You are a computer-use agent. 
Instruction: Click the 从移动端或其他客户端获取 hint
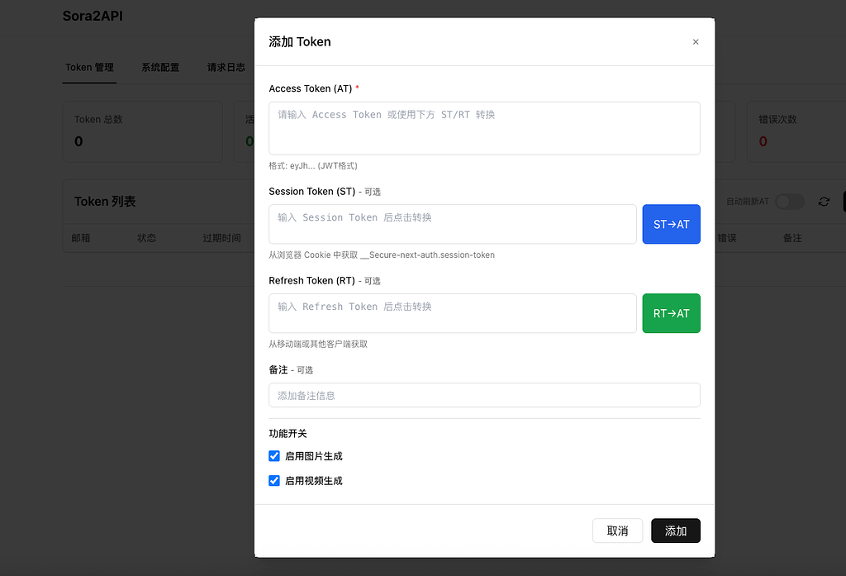pos(318,344)
